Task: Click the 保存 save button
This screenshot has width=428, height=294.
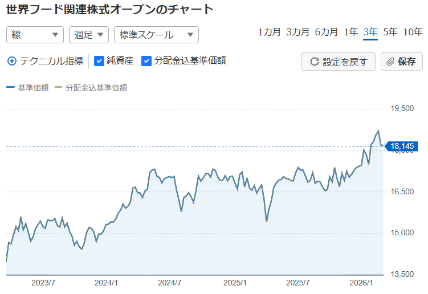Action: click(x=401, y=62)
